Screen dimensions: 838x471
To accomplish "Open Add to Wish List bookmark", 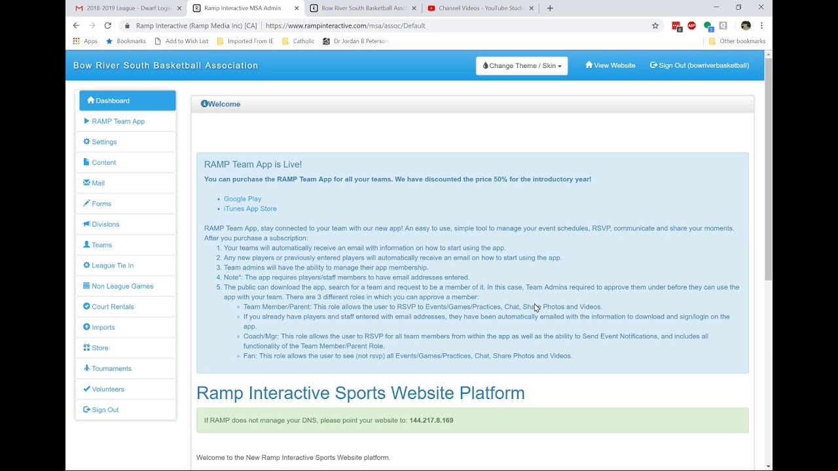I will click(181, 41).
